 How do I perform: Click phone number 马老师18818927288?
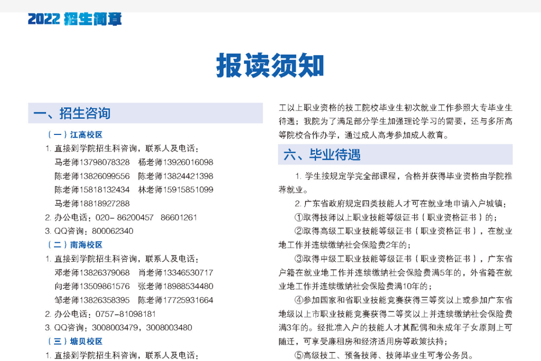[x=92, y=204]
